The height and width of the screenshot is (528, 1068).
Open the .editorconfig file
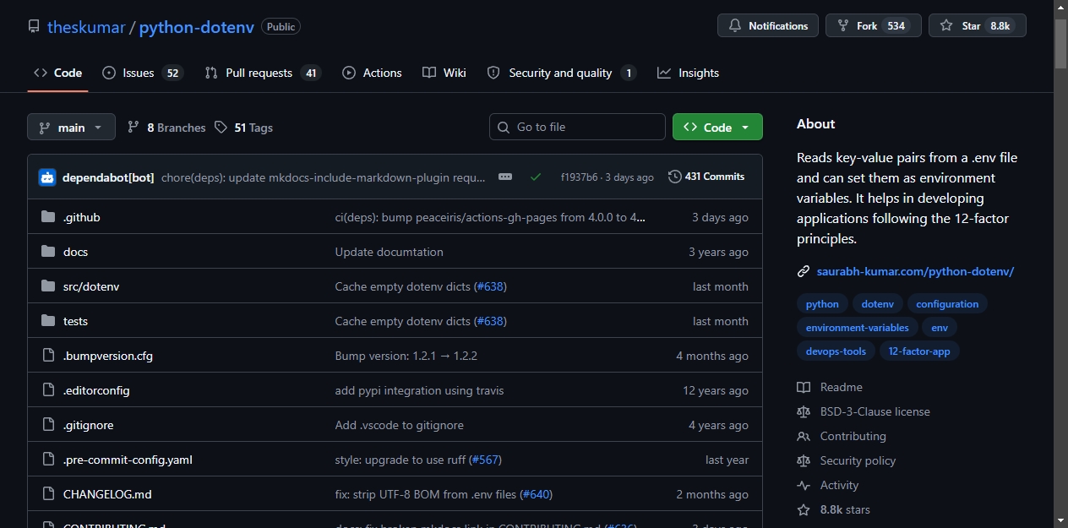96,390
